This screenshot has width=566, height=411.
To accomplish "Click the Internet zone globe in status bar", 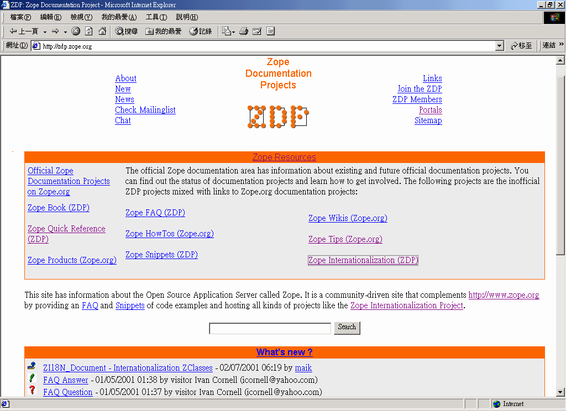I will tap(497, 404).
